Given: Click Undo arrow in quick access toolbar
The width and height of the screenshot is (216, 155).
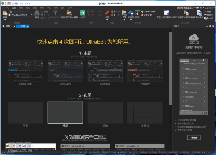Looking at the screenshot, I should pyautogui.click(x=21, y=3).
